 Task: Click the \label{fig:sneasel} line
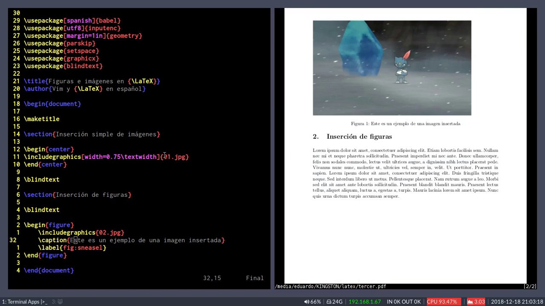[72, 248]
